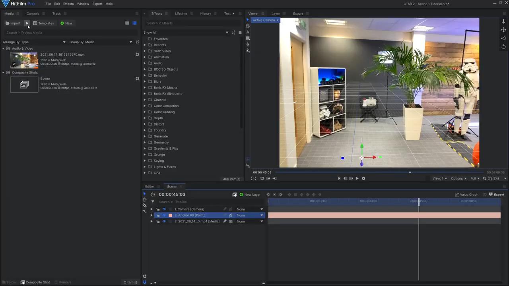Collapse the Audio & Video group

3,48
